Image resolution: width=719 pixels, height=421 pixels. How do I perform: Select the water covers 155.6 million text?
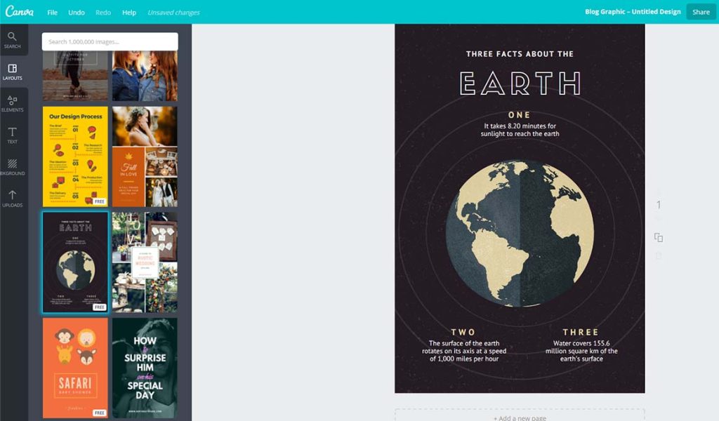tap(581, 351)
